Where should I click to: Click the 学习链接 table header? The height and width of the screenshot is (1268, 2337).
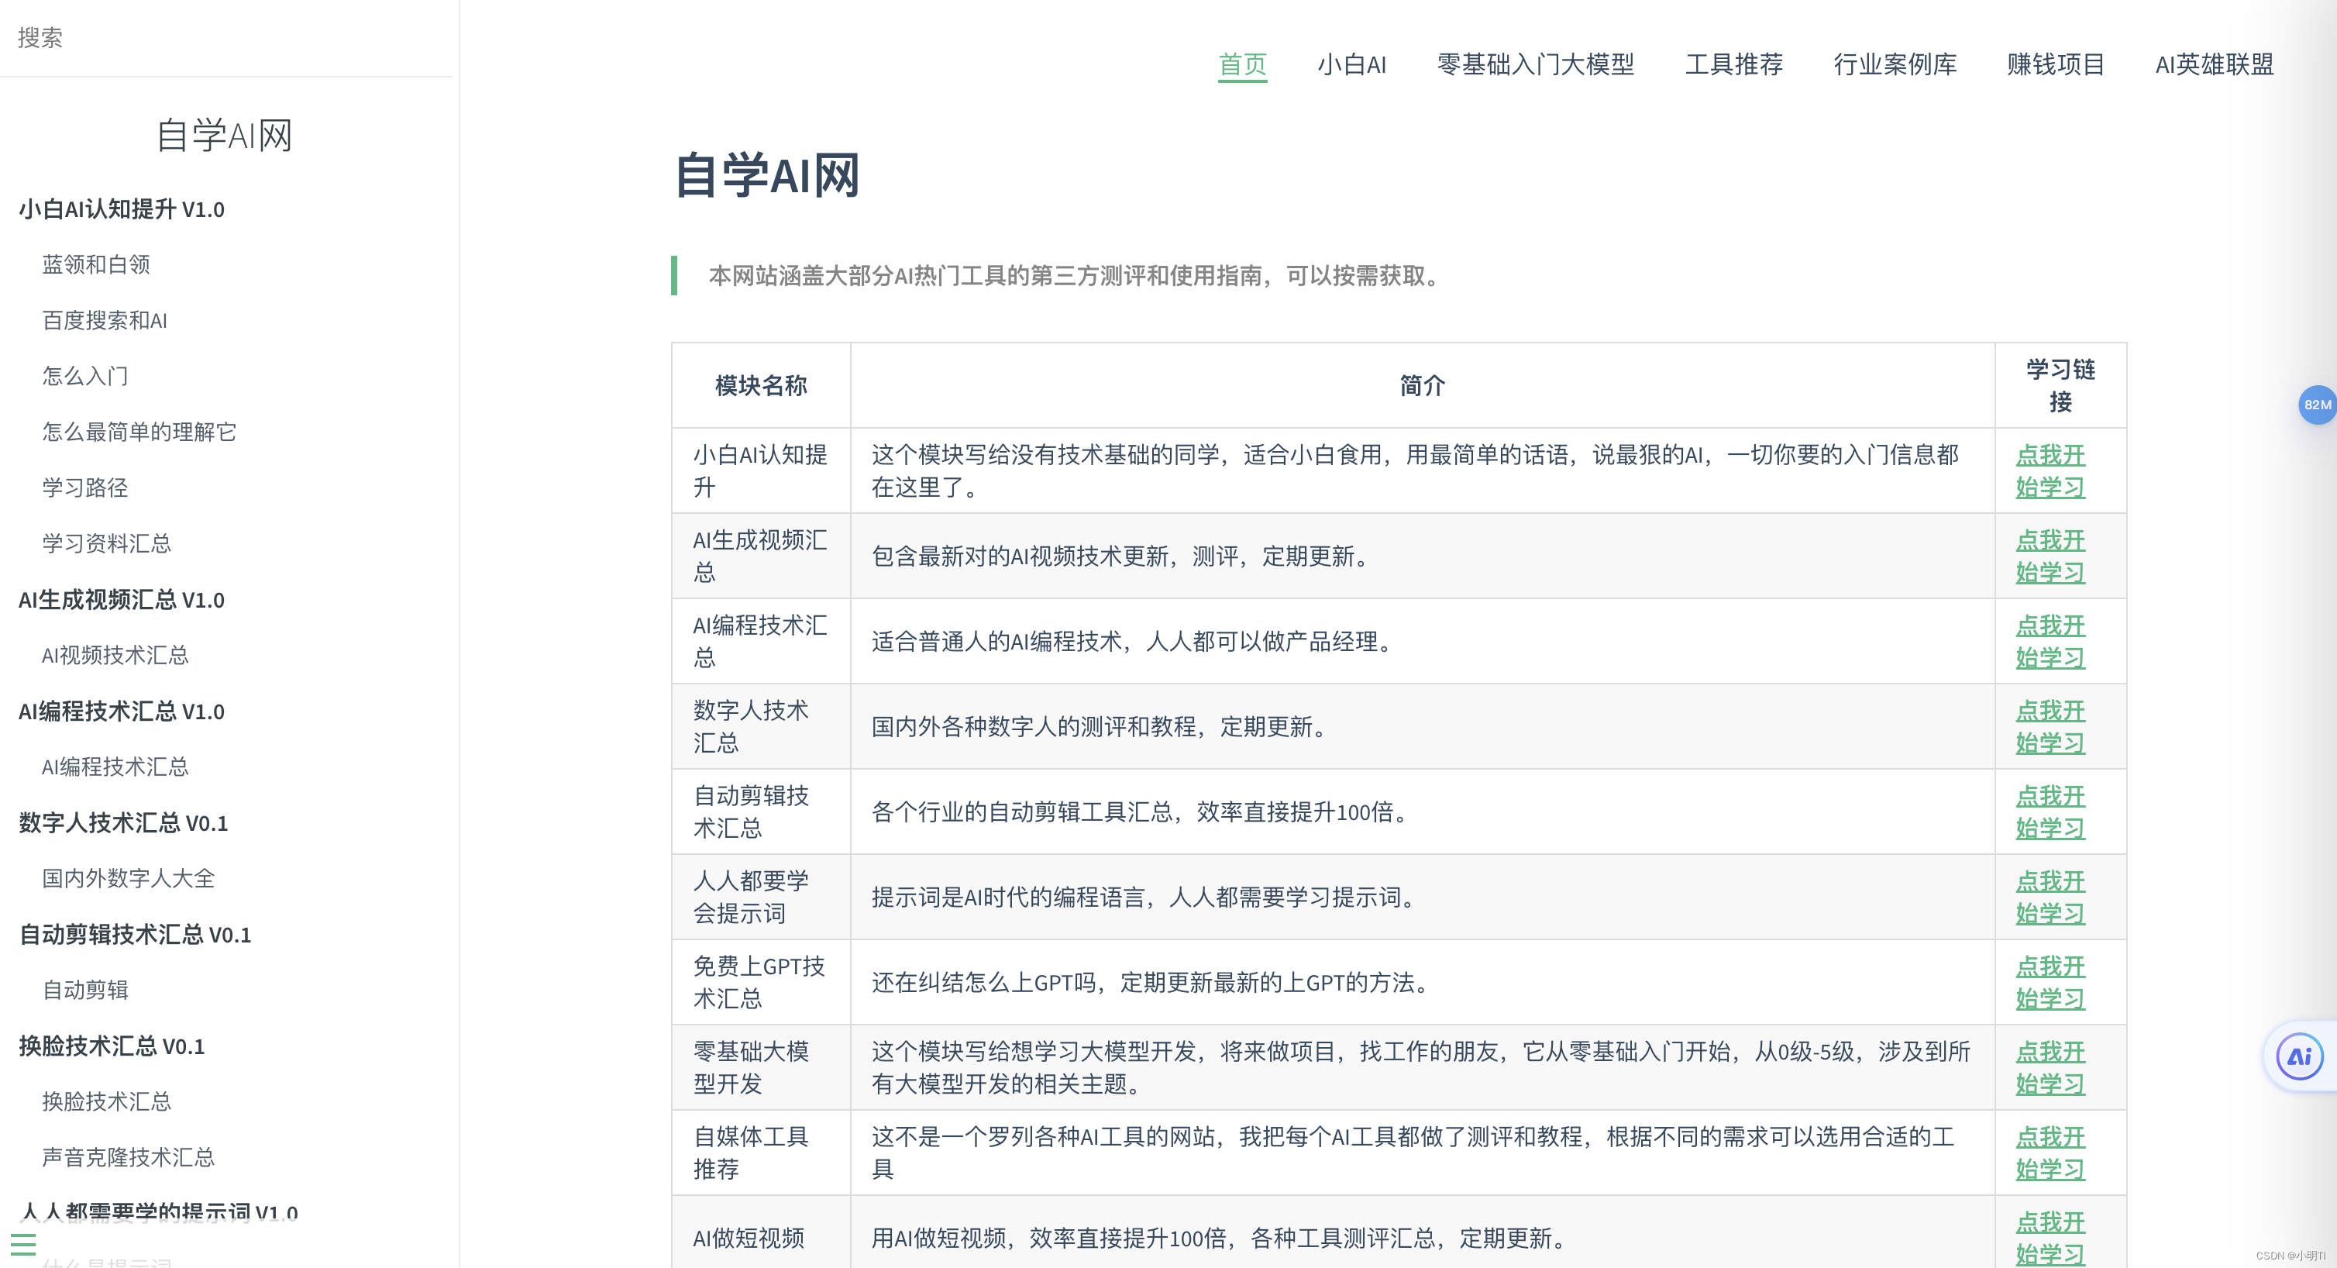[2060, 386]
